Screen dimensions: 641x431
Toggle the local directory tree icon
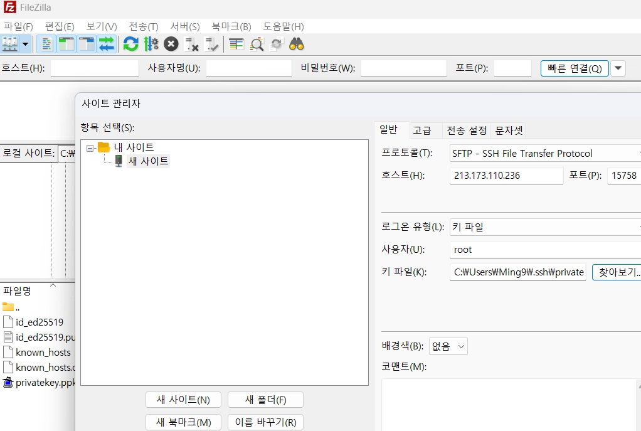[66, 44]
